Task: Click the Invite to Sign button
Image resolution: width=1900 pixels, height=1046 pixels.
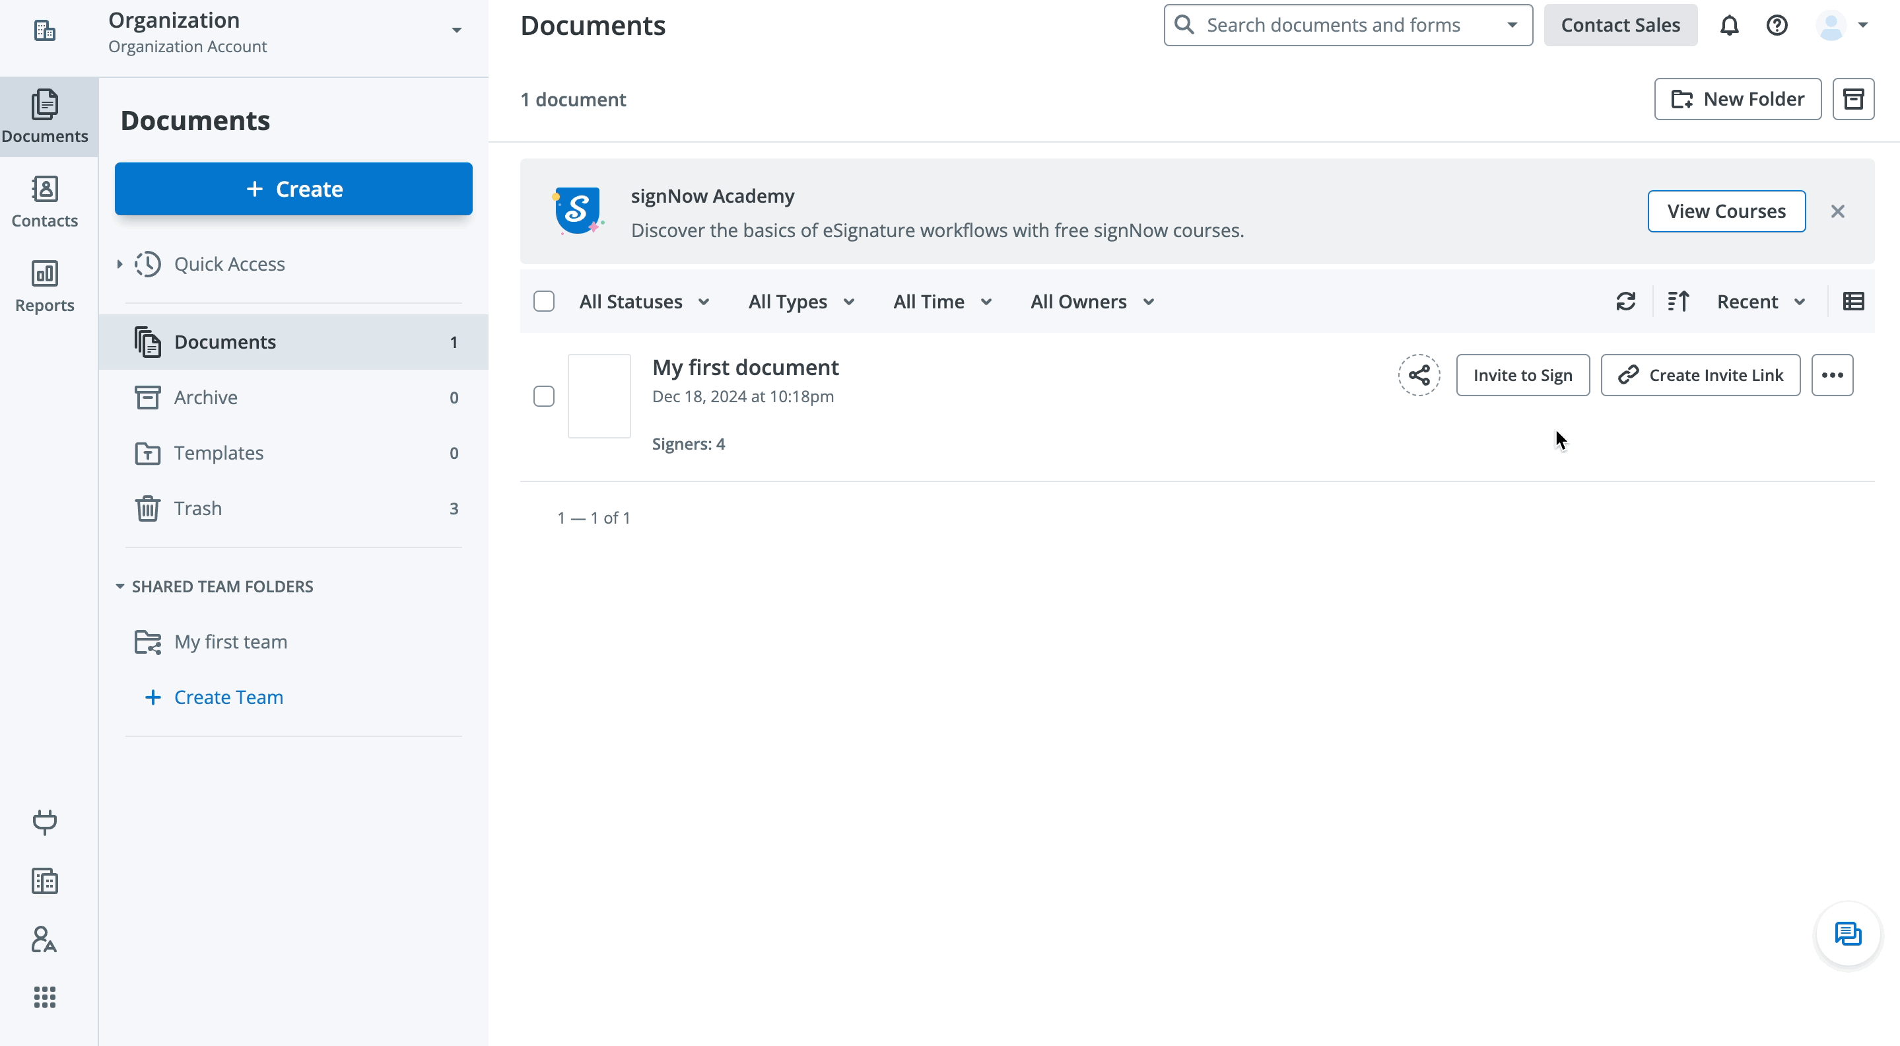Action: (1522, 376)
